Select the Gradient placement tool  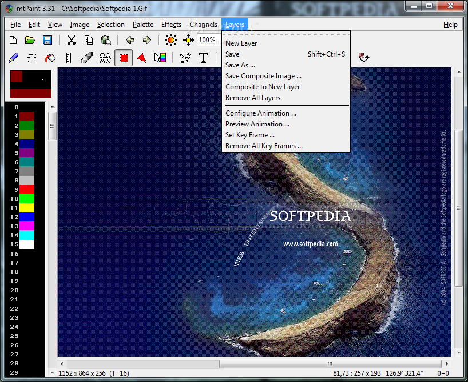tap(160, 58)
